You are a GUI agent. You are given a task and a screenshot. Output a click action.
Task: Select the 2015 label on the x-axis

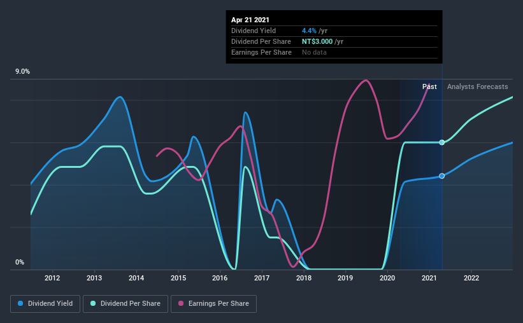178,278
